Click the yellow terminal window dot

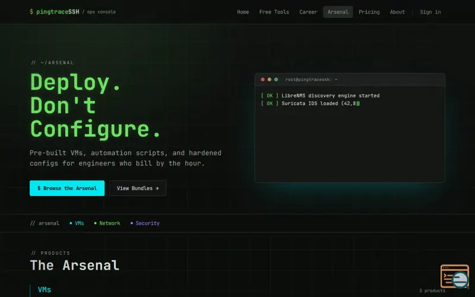click(270, 80)
